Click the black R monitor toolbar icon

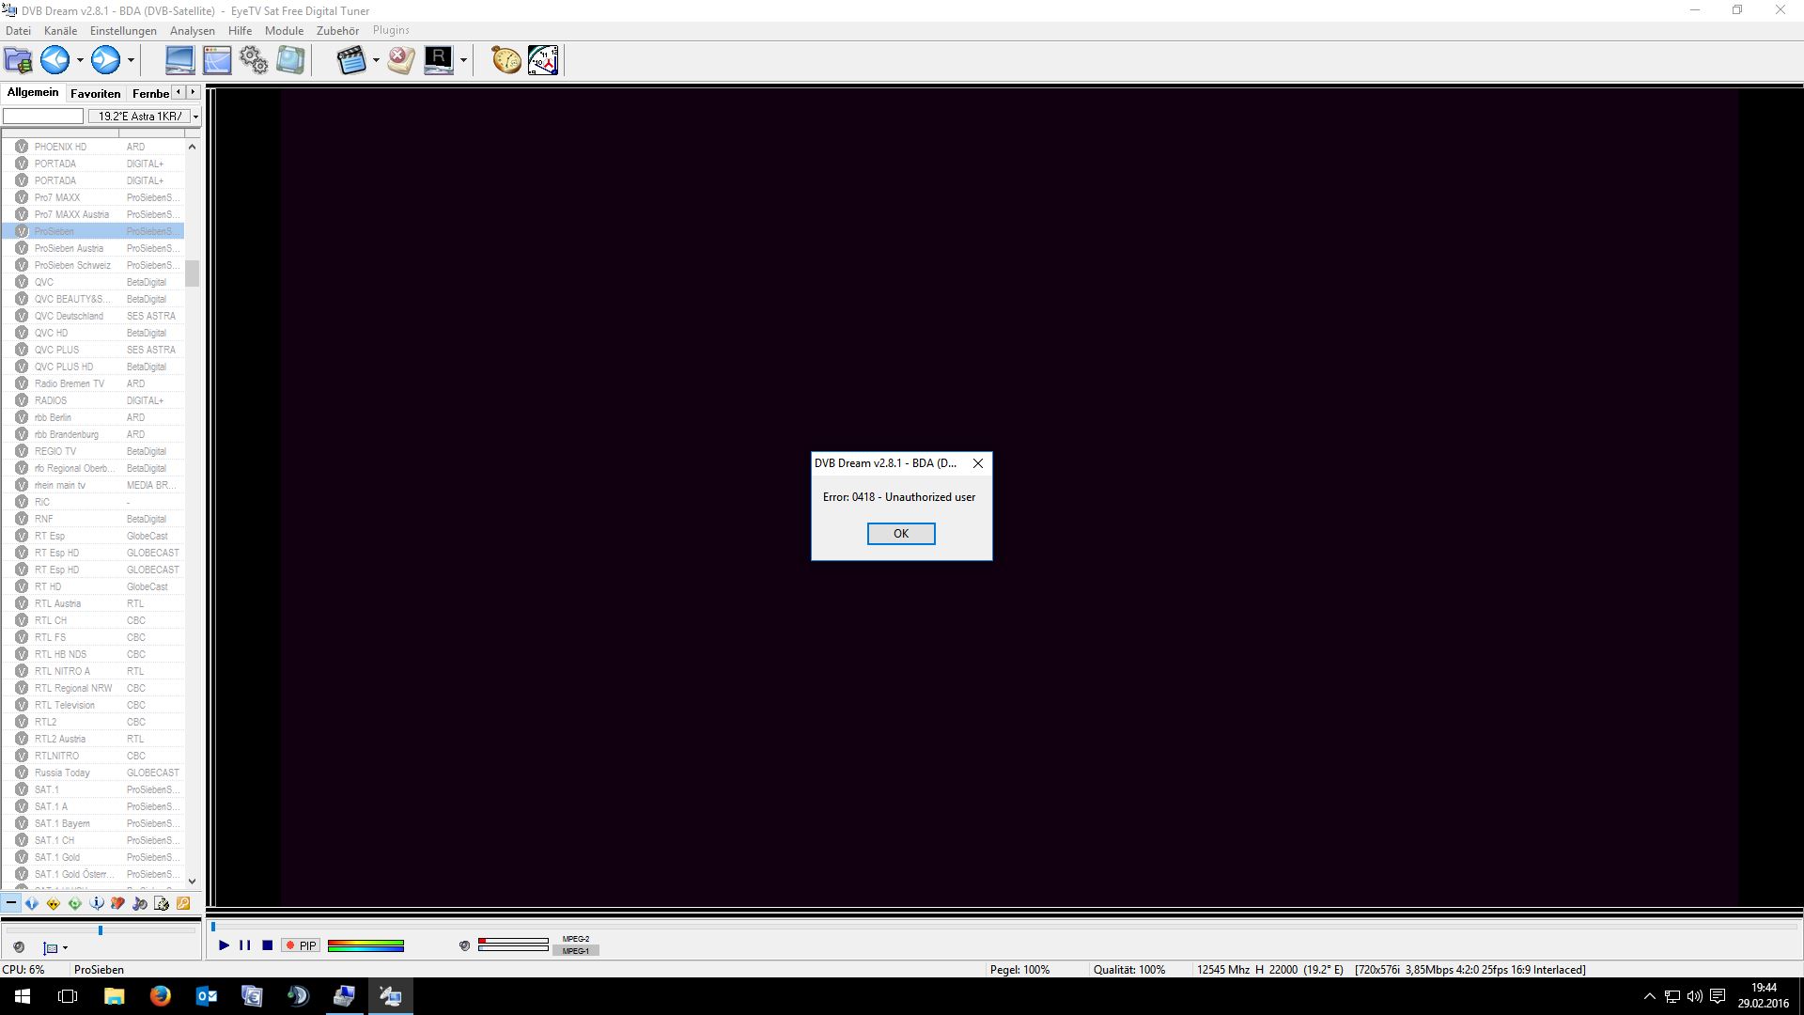click(x=438, y=60)
